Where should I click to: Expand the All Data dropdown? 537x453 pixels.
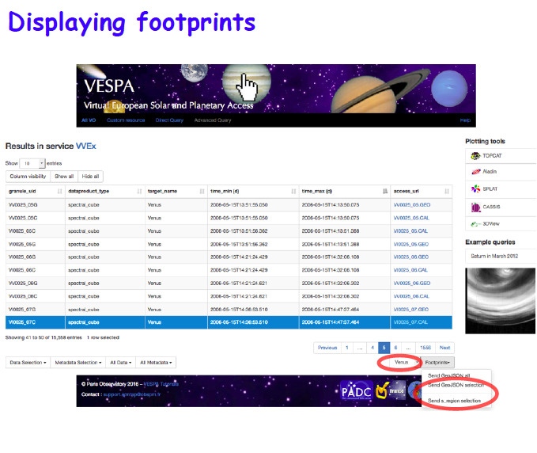click(120, 363)
